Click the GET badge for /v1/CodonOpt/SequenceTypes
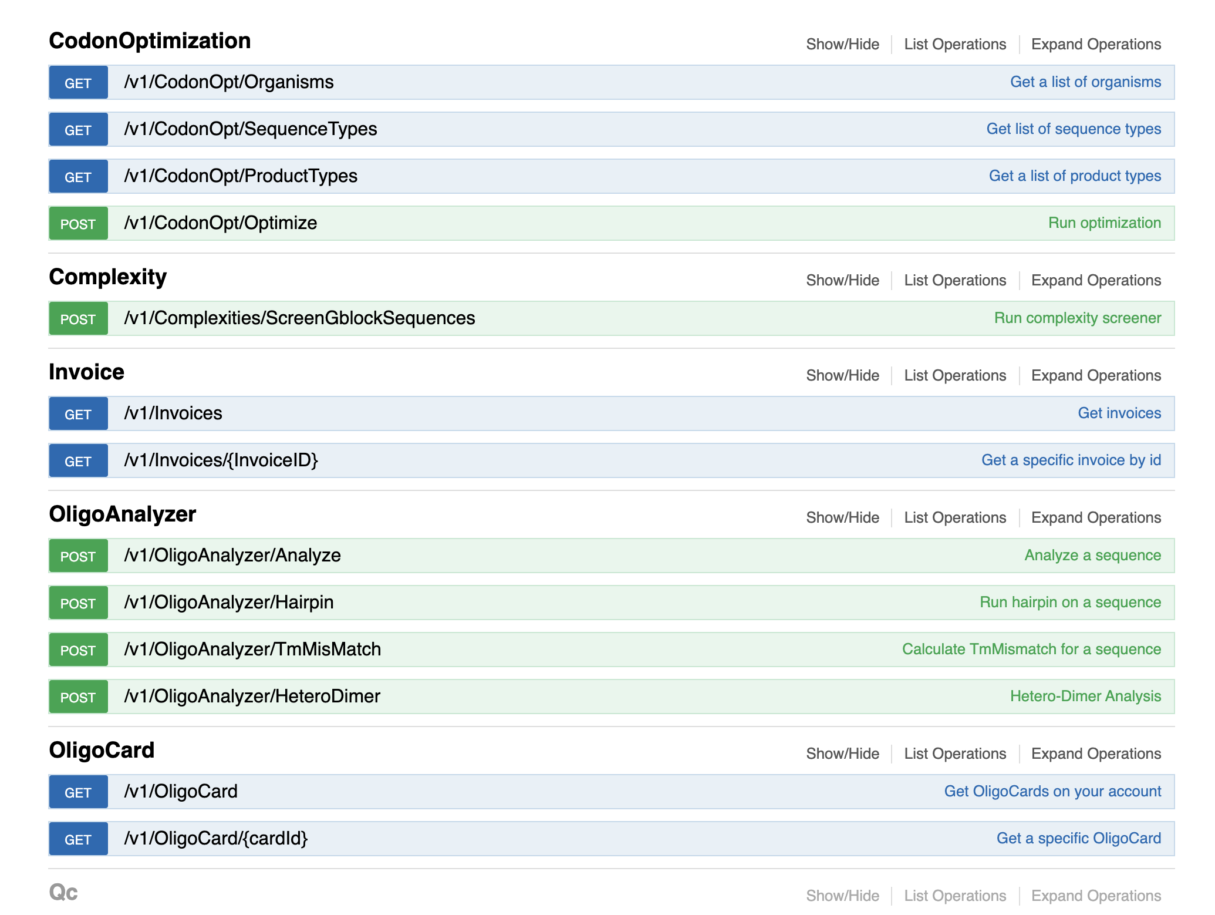 coord(78,129)
